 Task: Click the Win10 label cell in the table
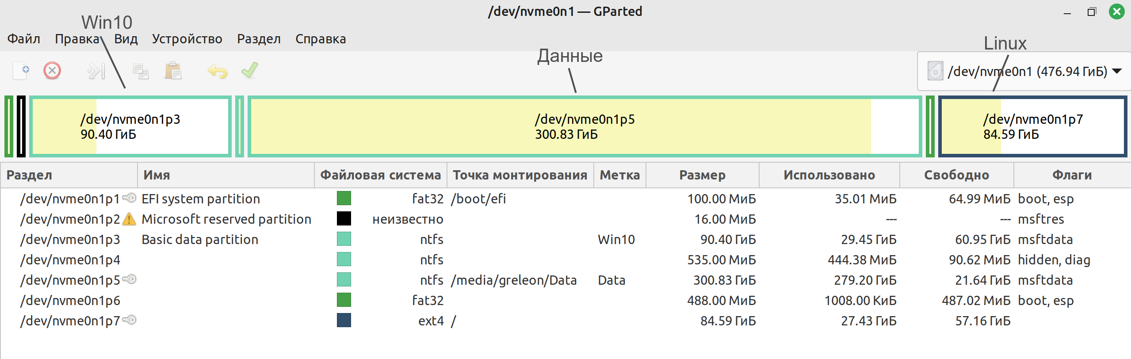(x=616, y=239)
